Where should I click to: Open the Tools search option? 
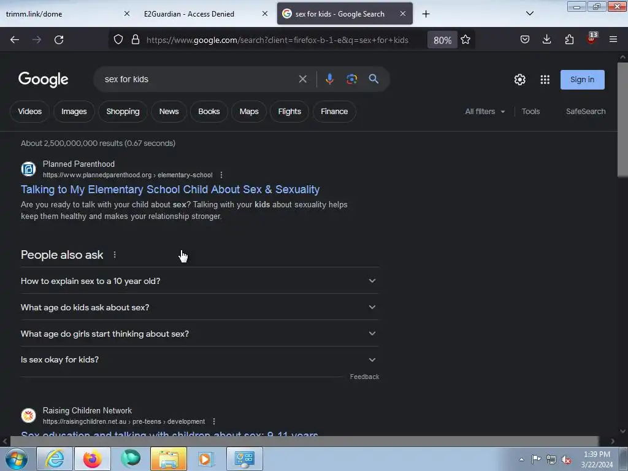click(530, 112)
